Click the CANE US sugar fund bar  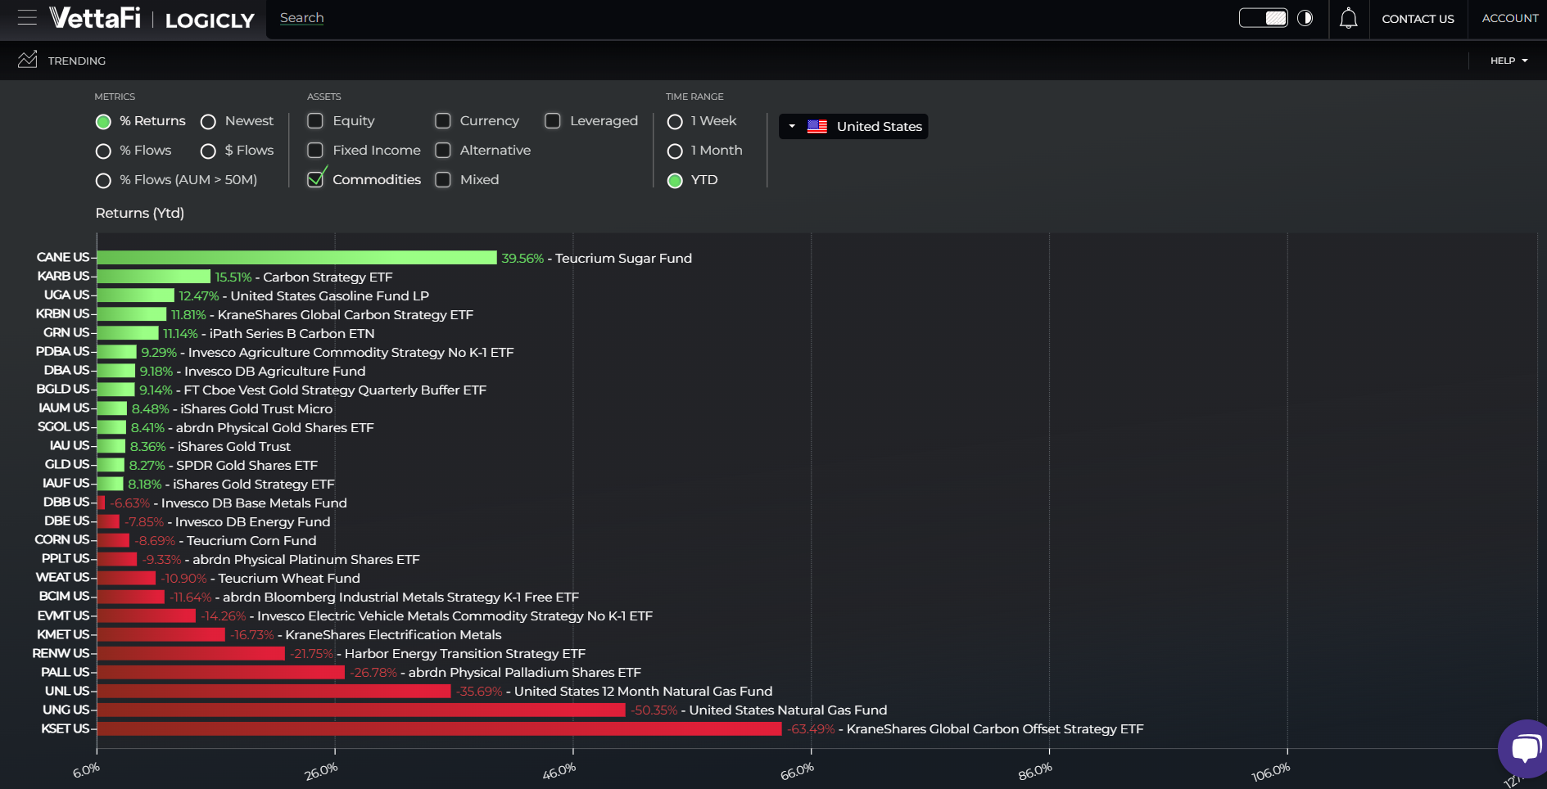coord(296,258)
